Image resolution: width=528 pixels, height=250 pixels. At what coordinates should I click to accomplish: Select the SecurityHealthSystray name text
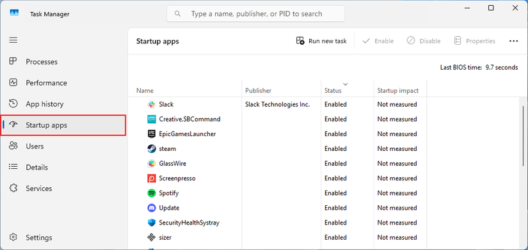click(x=189, y=223)
